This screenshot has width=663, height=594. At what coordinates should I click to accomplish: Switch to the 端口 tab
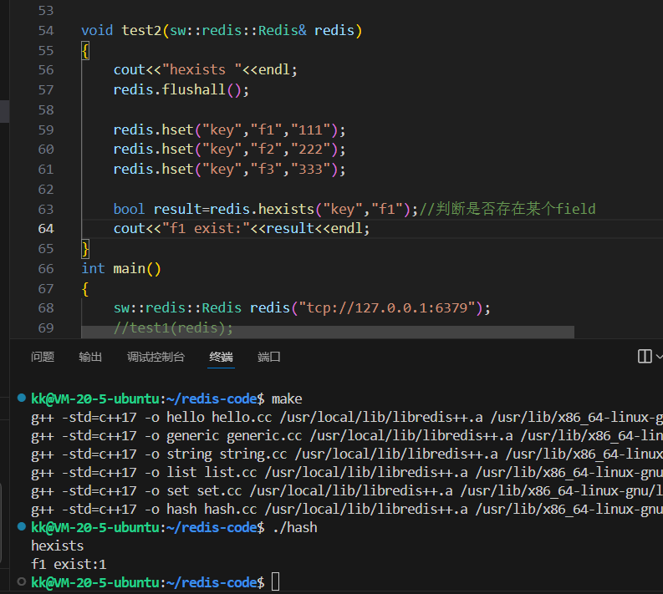pyautogui.click(x=269, y=357)
